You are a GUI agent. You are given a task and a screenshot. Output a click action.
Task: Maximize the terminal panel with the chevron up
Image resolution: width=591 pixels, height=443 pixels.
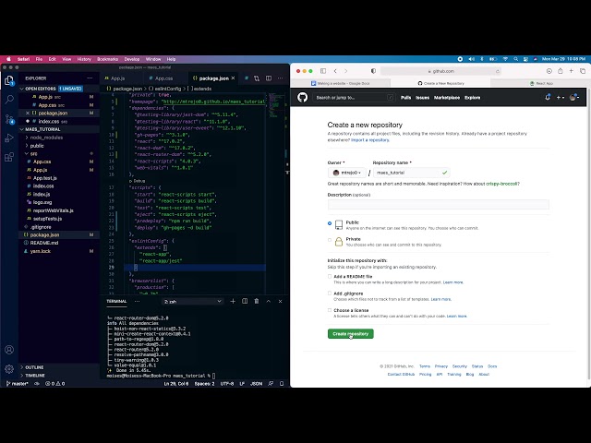click(x=269, y=302)
